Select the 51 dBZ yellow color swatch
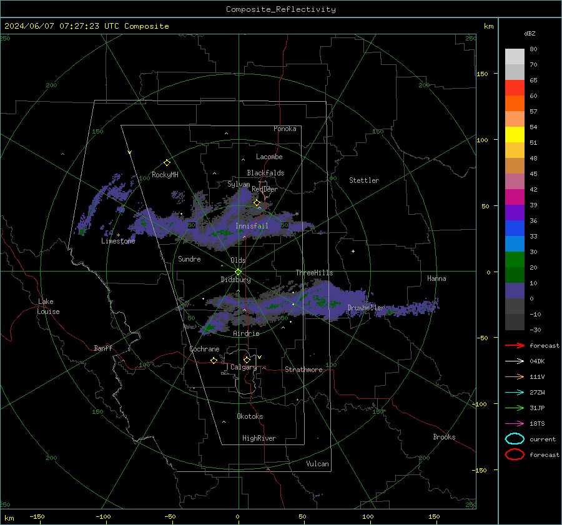 tap(515, 134)
